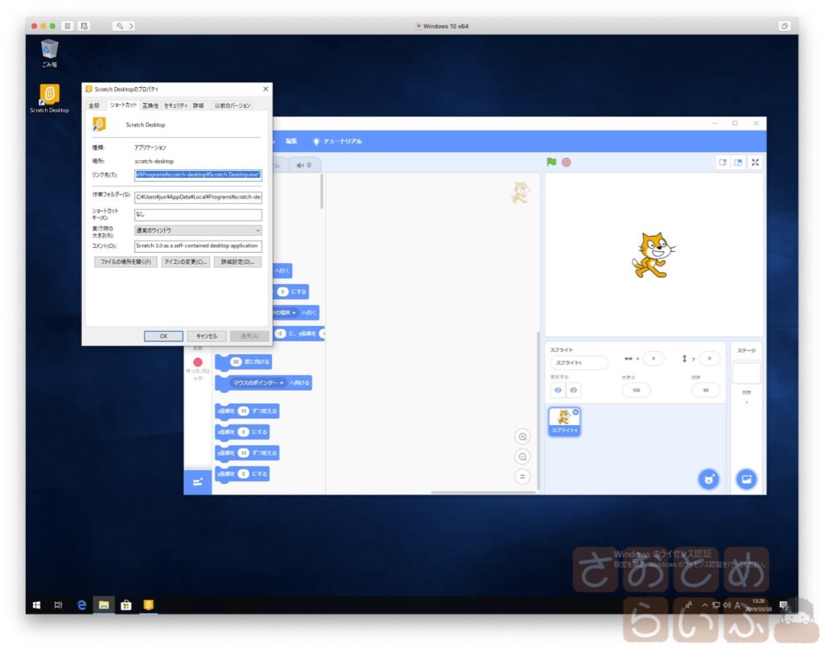The width and height of the screenshot is (824, 648).
Task: Open Microsoft Store from the taskbar
Action: click(x=126, y=605)
